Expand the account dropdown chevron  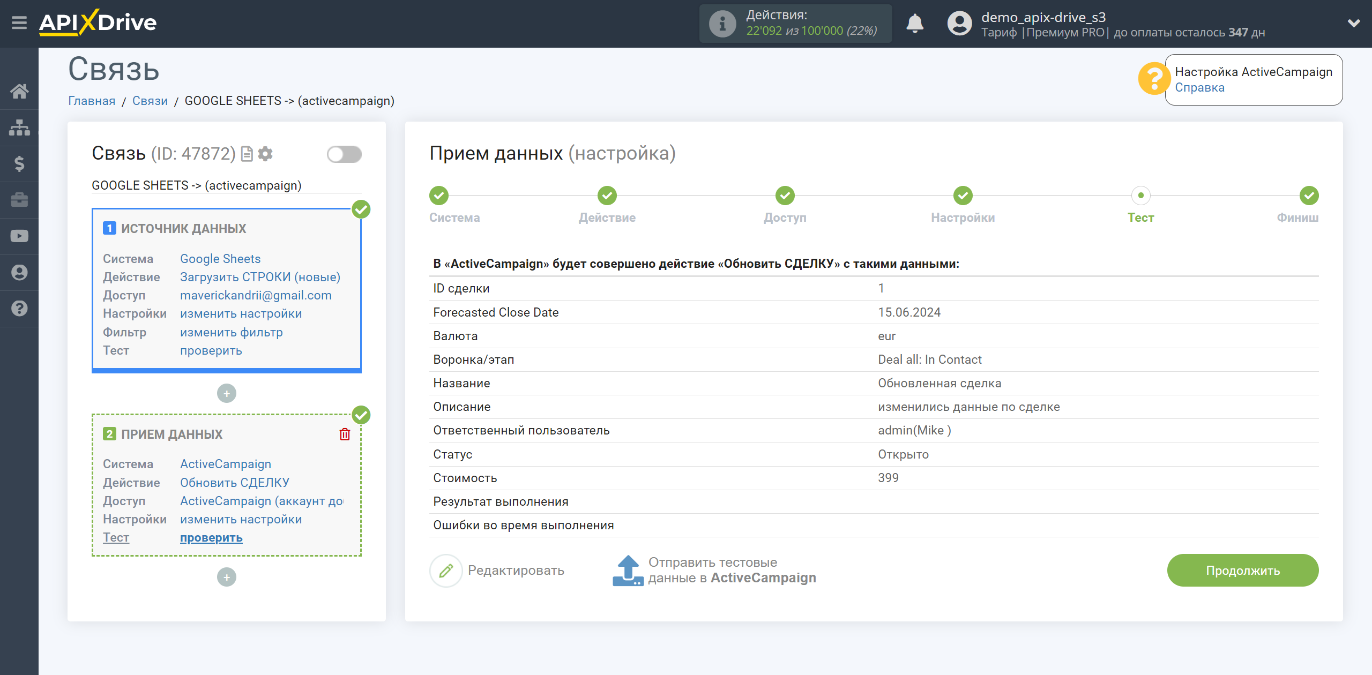[1354, 24]
